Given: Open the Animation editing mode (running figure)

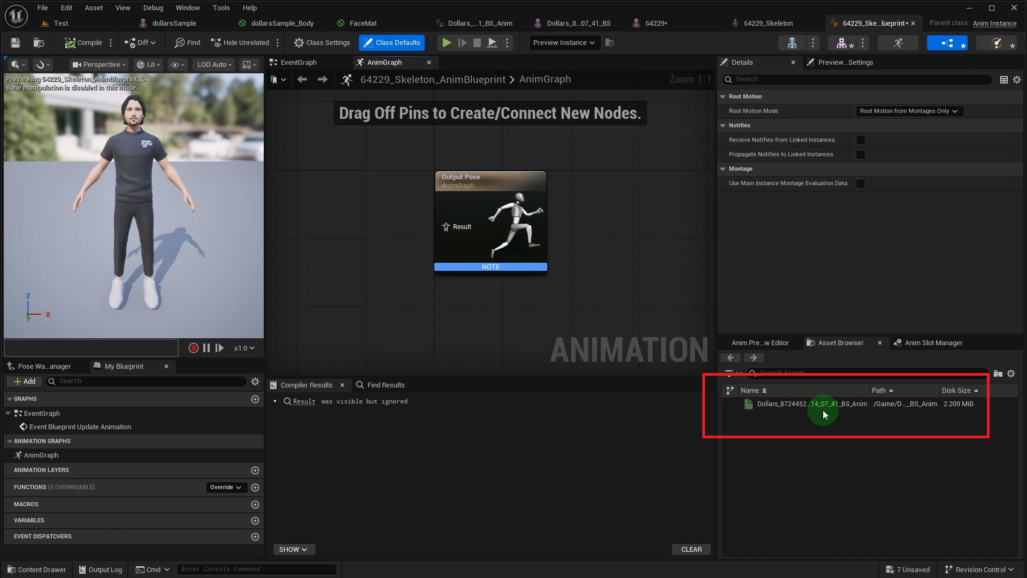Looking at the screenshot, I should (898, 43).
